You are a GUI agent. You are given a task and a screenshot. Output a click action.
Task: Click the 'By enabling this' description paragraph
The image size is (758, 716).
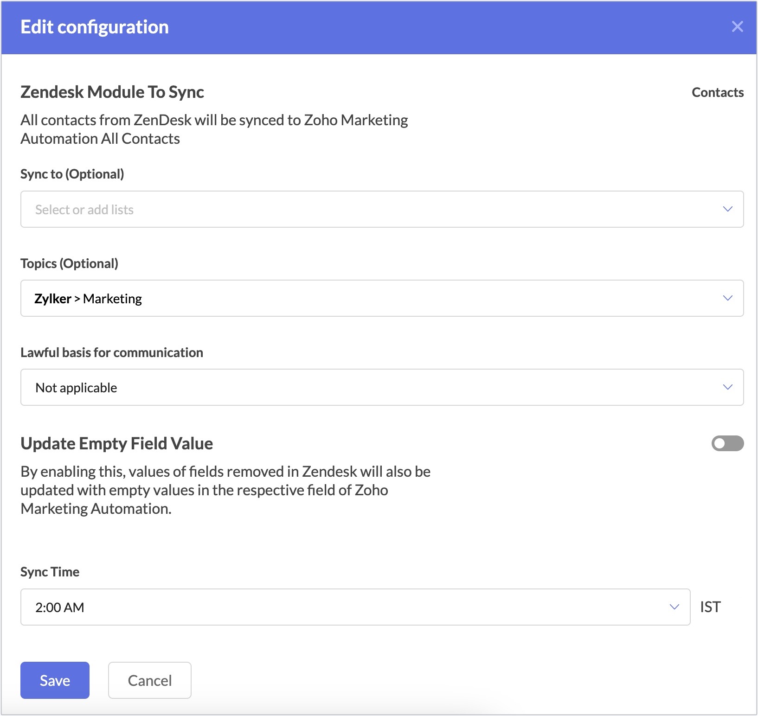(225, 490)
